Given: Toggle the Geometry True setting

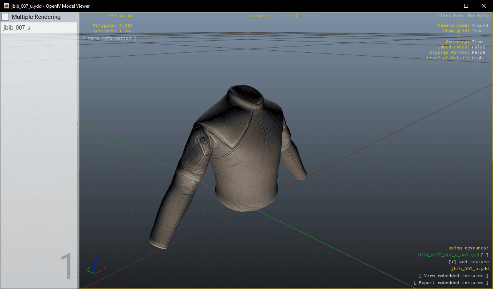Looking at the screenshot, I should 477,42.
